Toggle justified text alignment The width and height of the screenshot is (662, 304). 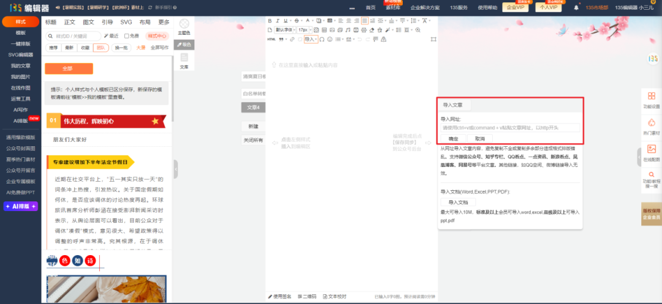click(x=365, y=21)
